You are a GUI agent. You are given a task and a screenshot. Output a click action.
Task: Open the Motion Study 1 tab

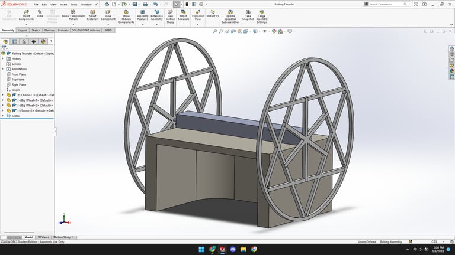tap(63, 237)
